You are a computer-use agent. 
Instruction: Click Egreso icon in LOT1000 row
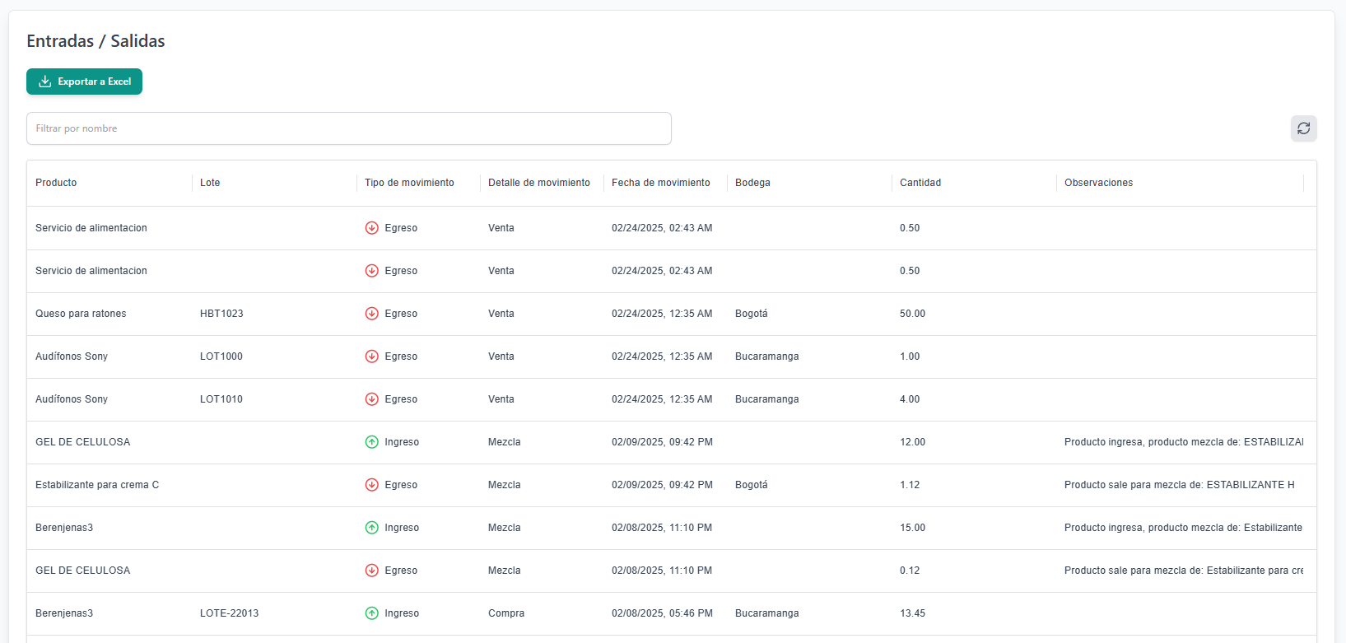coord(372,356)
